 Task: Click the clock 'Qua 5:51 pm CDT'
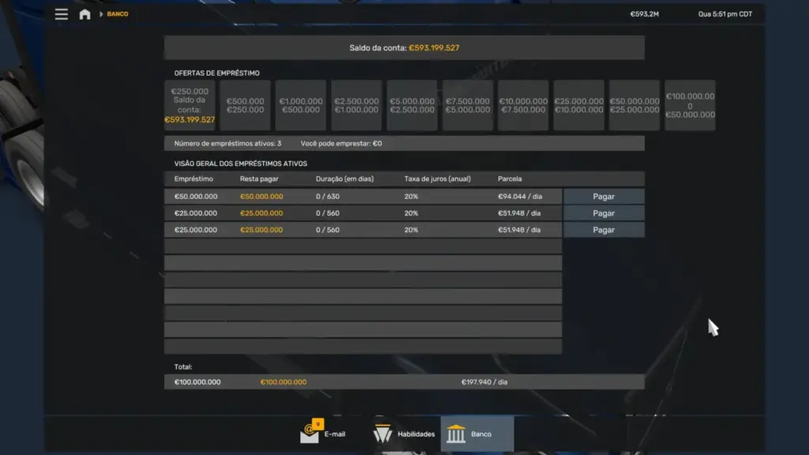pos(725,14)
